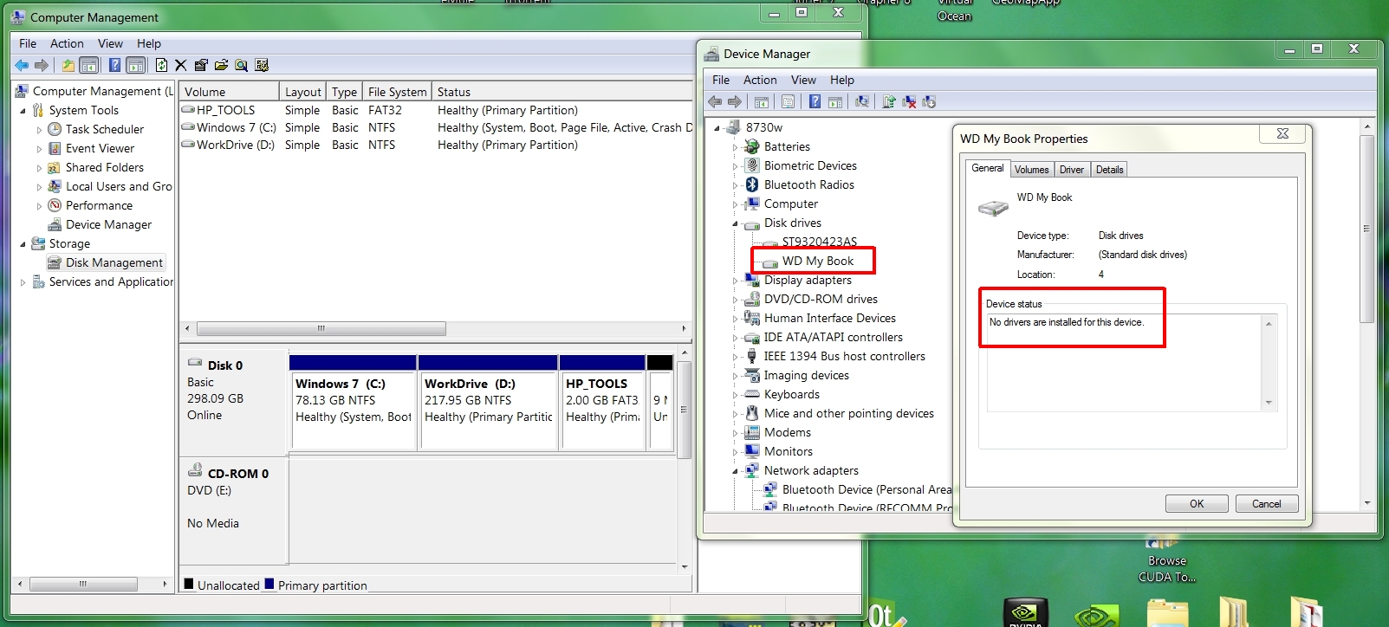Image resolution: width=1389 pixels, height=627 pixels.
Task: Open Help icon in Device Manager toolbar
Action: tap(815, 101)
